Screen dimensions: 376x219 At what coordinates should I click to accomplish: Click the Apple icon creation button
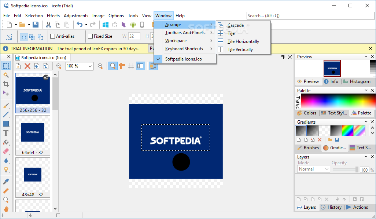click(x=115, y=25)
